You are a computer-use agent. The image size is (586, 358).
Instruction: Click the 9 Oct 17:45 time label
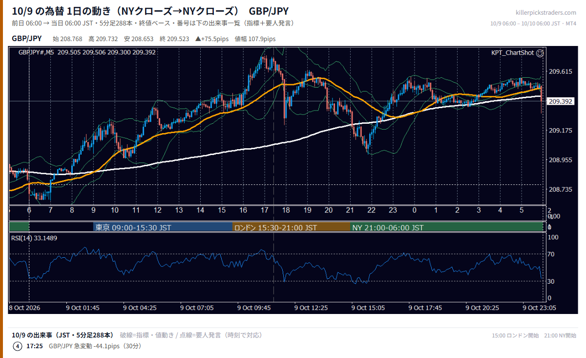(425, 308)
